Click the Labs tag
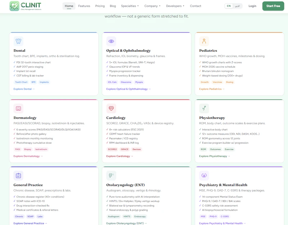 pos(40,217)
